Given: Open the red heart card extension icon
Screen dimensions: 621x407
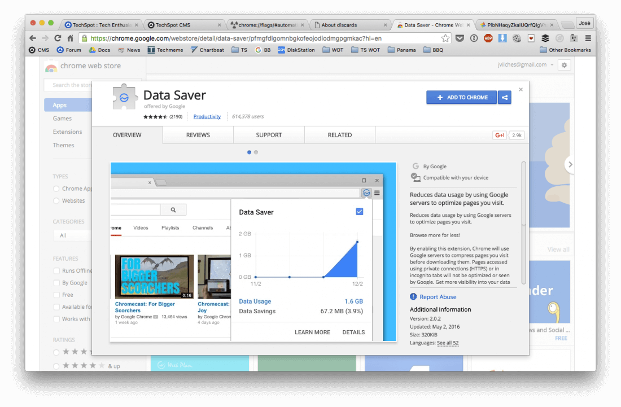Looking at the screenshot, I should 531,38.
